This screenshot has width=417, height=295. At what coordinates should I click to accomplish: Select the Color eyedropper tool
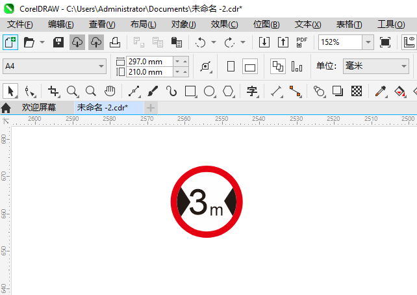point(381,91)
